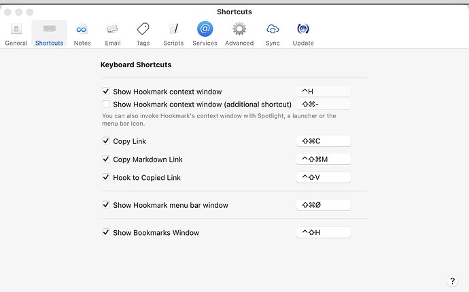Uncheck the Copy Link shortcut
The image size is (469, 292).
106,141
